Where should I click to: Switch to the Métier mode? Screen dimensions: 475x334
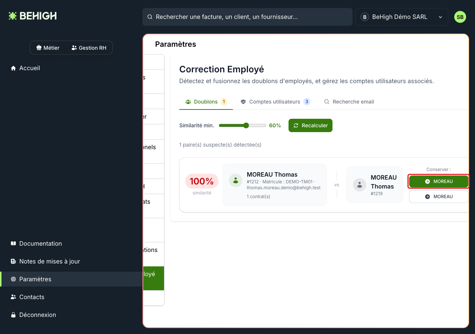pyautogui.click(x=48, y=48)
